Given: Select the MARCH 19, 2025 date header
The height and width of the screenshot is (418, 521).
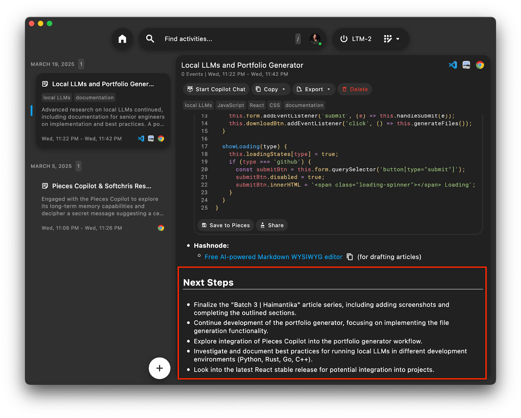Looking at the screenshot, I should (52, 64).
